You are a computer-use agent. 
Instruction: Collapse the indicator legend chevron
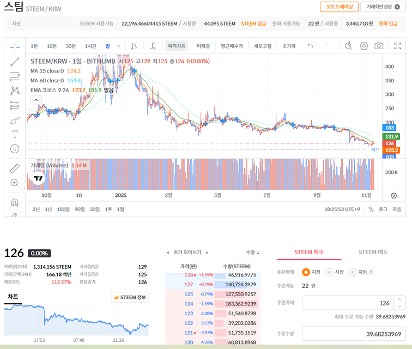(x=36, y=100)
